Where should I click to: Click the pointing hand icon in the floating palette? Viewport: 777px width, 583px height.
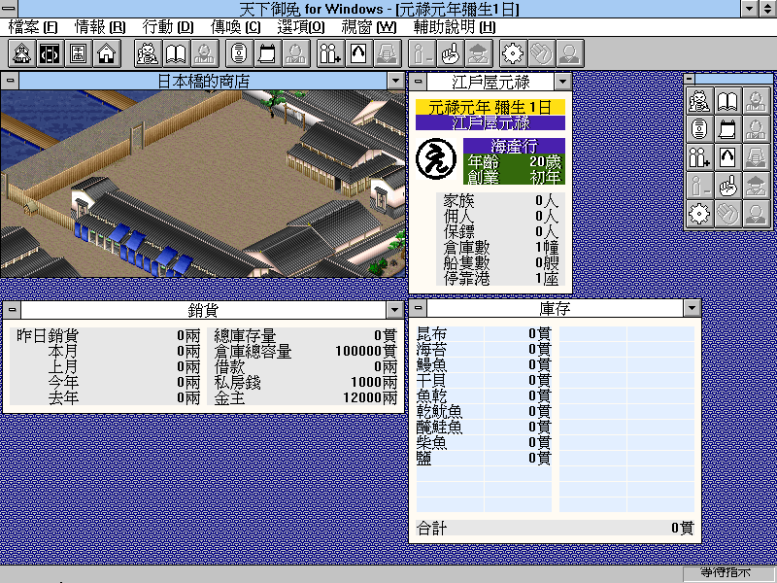[x=727, y=186]
